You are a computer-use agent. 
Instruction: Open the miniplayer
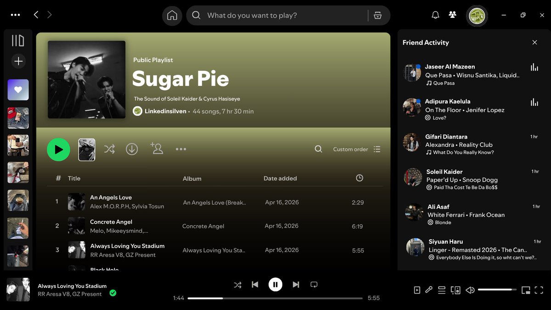click(526, 290)
